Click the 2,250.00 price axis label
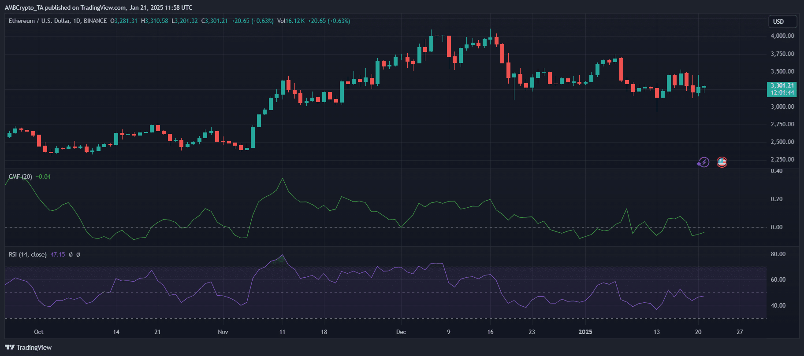The height and width of the screenshot is (356, 804). (x=782, y=159)
